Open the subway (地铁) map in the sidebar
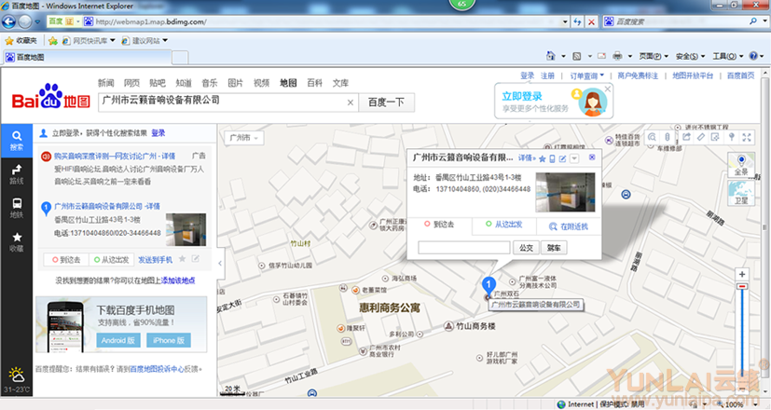Viewport: 771px width, 410px height. point(16,208)
